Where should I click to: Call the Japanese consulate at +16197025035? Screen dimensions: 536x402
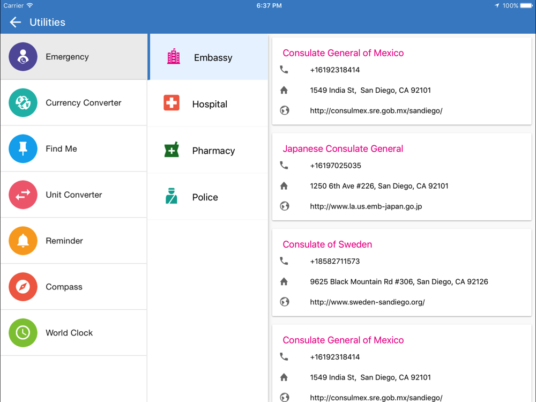tap(336, 166)
